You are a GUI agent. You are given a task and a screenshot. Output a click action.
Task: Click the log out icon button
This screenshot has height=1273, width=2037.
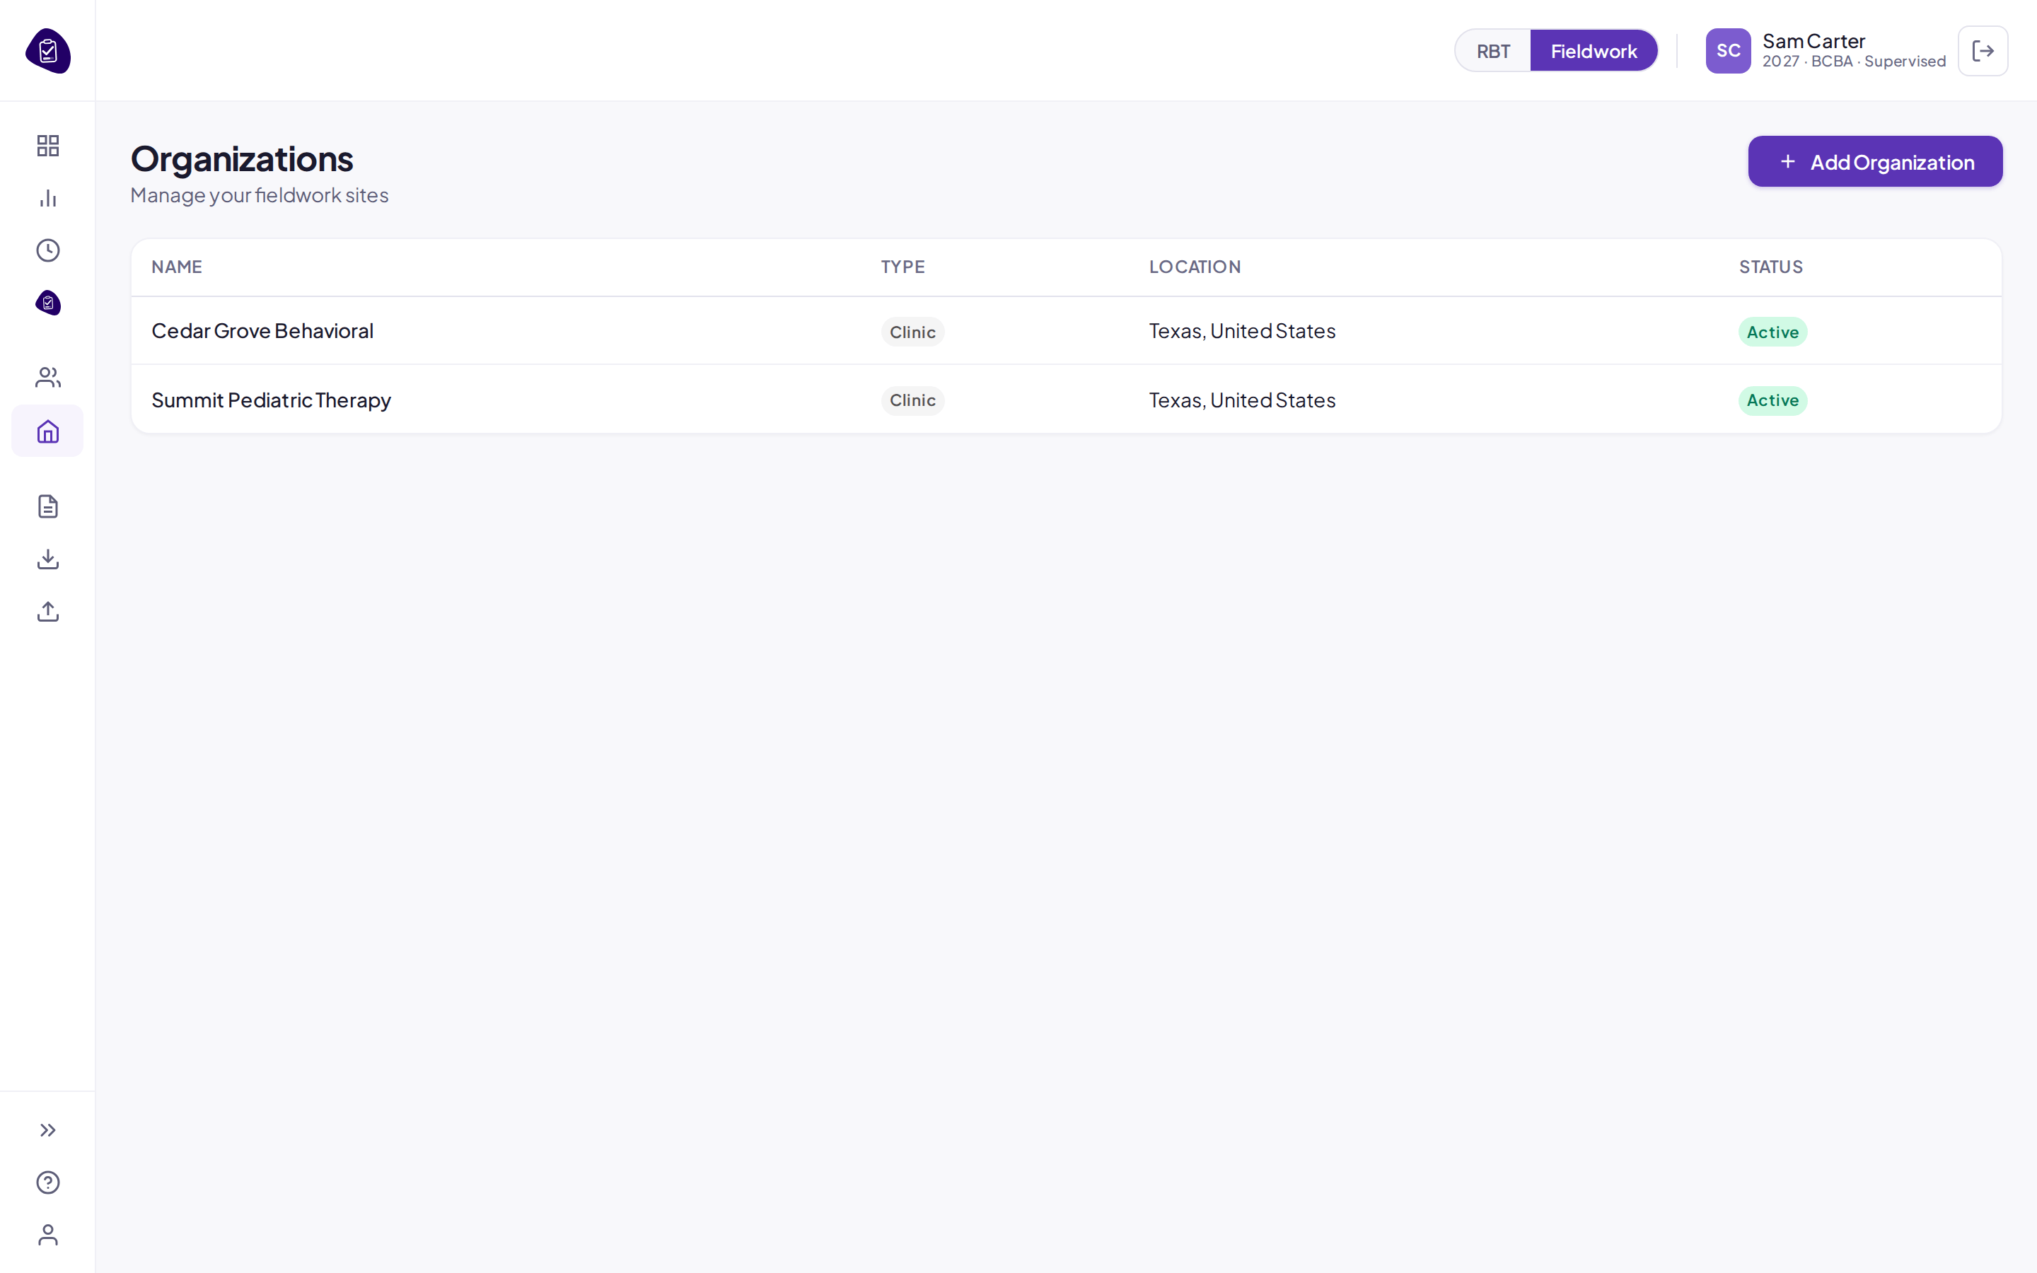pyautogui.click(x=1983, y=50)
